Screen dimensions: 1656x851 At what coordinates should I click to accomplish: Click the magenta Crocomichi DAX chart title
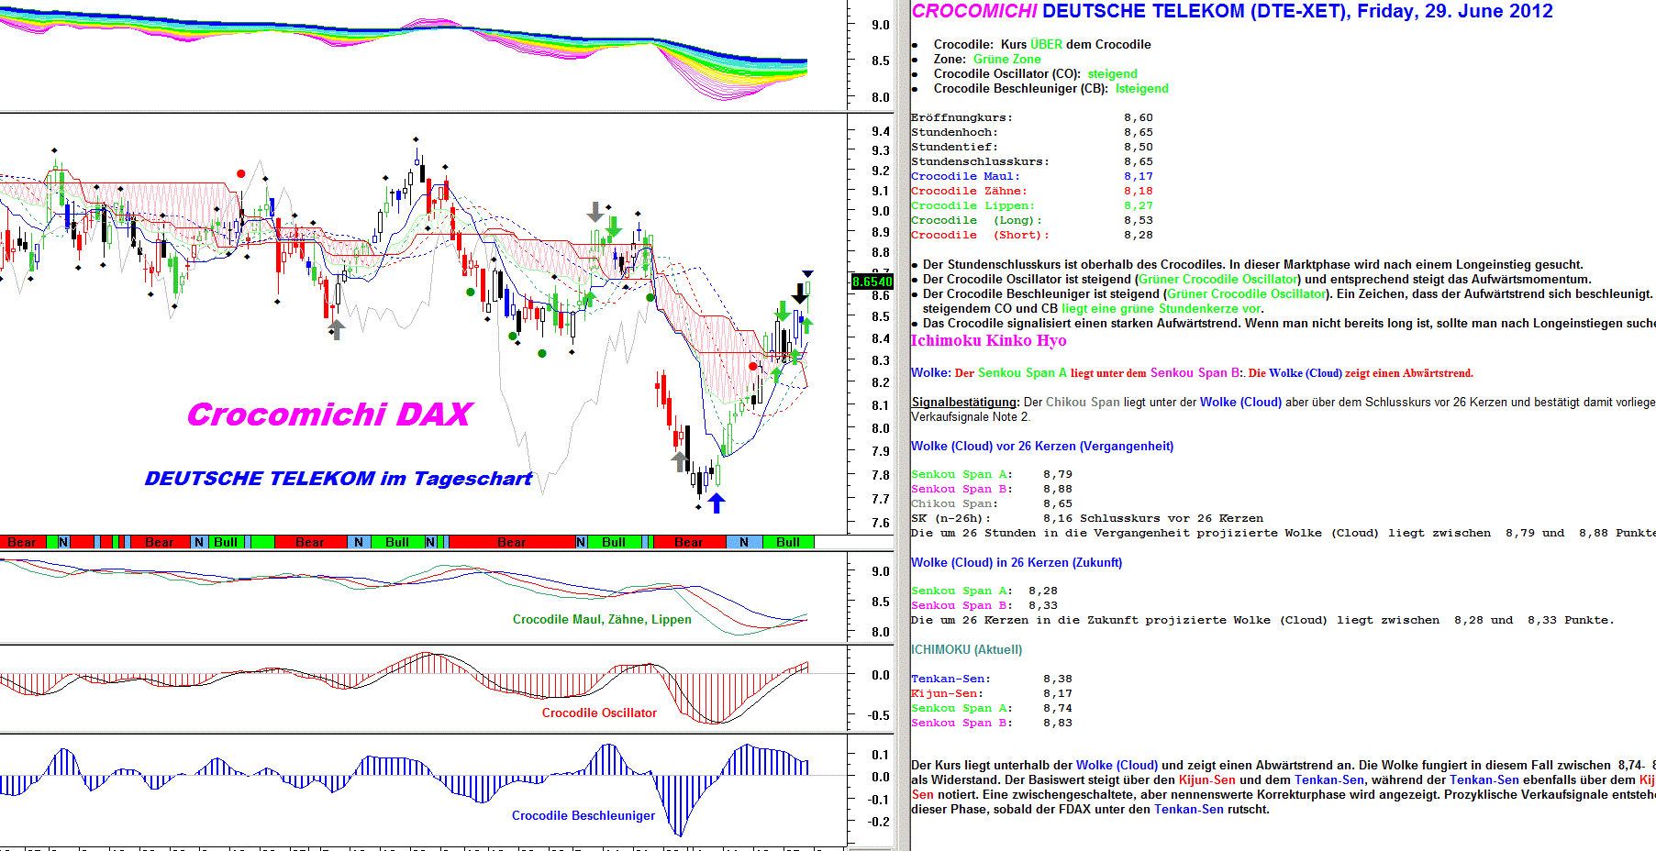(x=329, y=414)
